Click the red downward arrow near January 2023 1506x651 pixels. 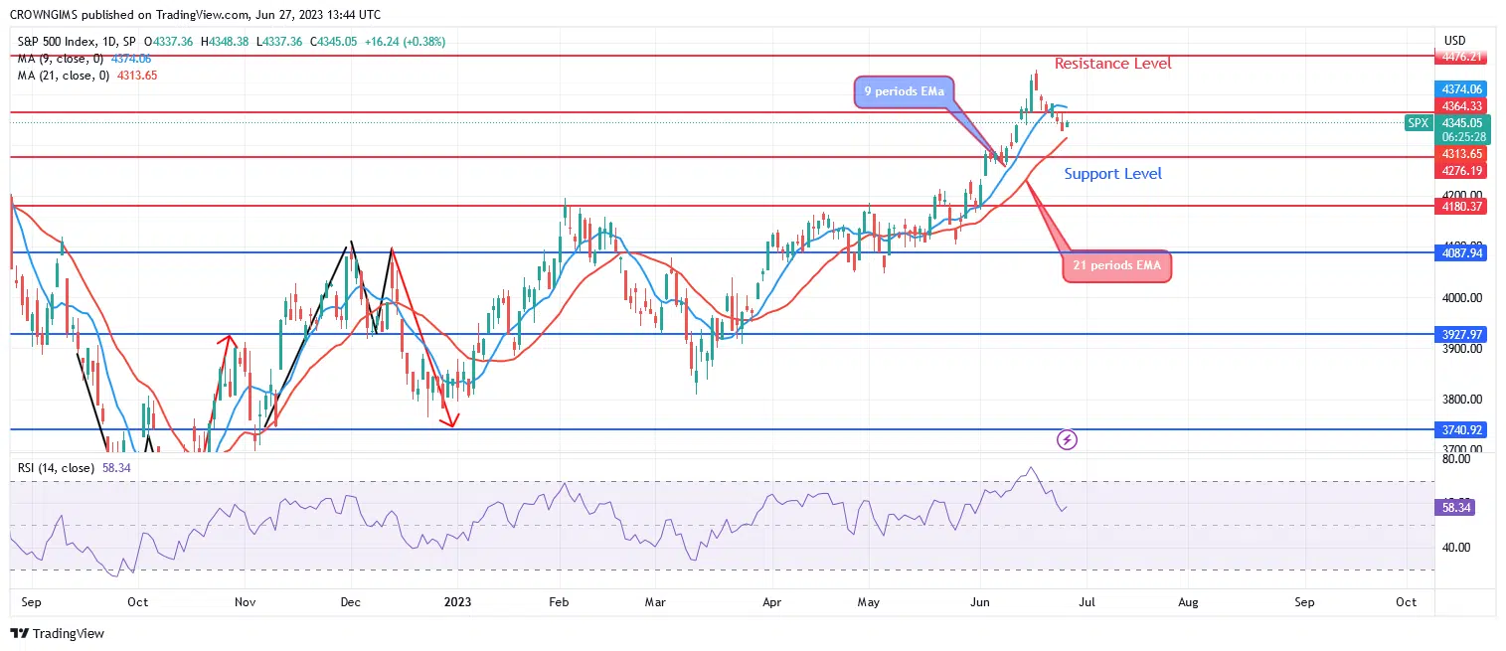tap(452, 422)
